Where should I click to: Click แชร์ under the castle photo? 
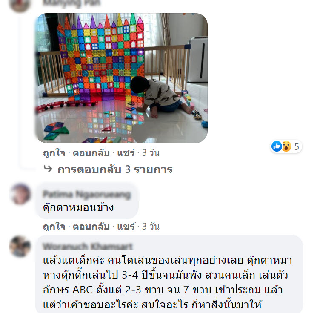tap(126, 153)
